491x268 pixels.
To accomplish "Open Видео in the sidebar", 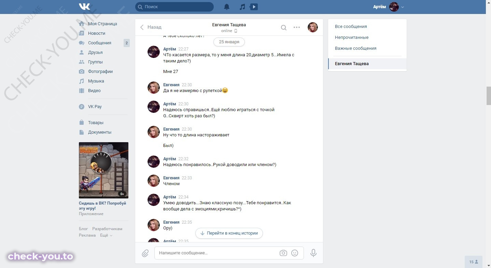I will pyautogui.click(x=94, y=91).
